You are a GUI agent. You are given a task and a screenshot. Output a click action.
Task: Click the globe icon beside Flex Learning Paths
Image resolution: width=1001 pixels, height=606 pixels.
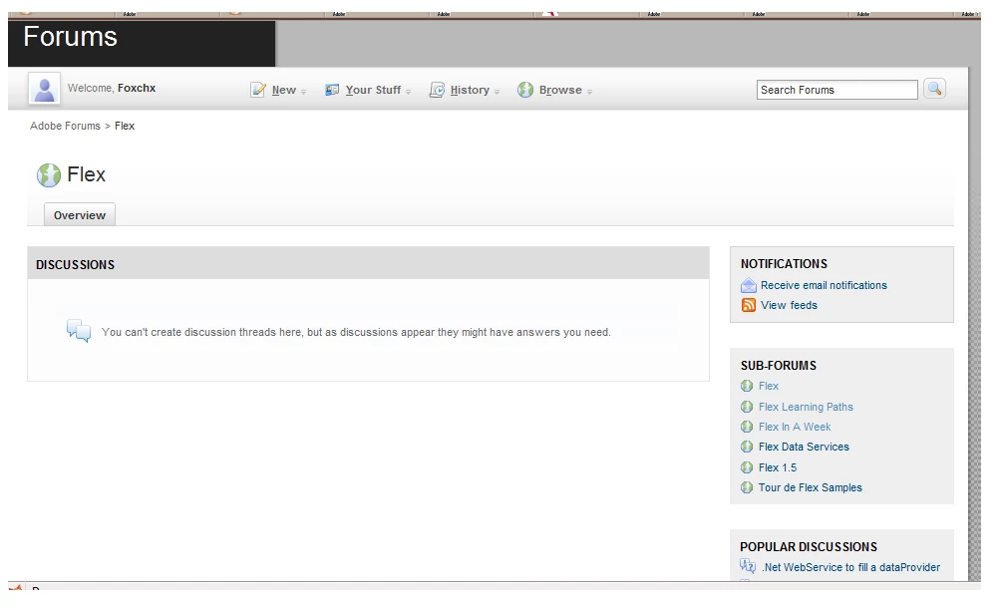coord(747,407)
